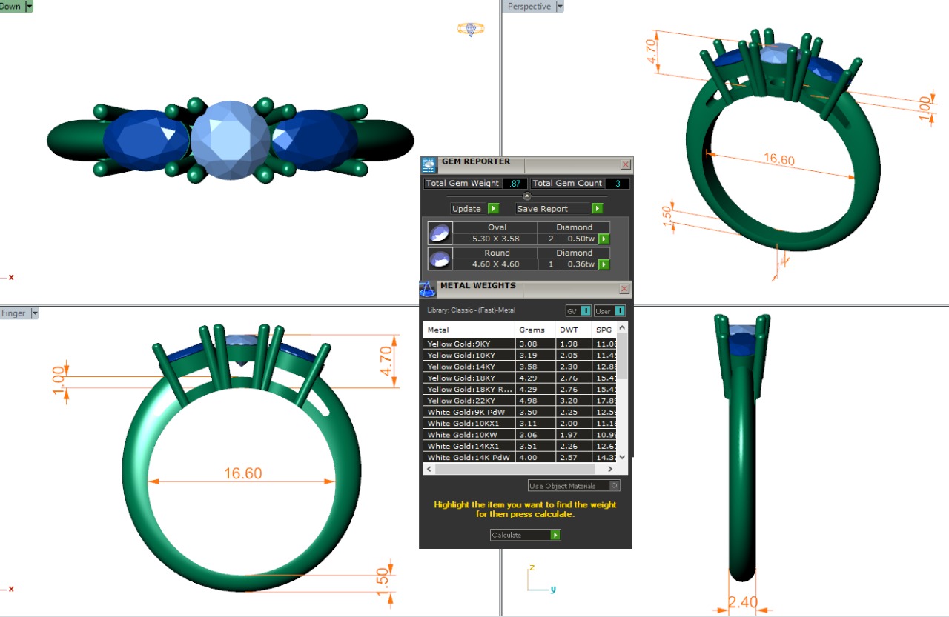The width and height of the screenshot is (949, 617).
Task: Click the ring icon in top viewport
Action: (x=471, y=29)
